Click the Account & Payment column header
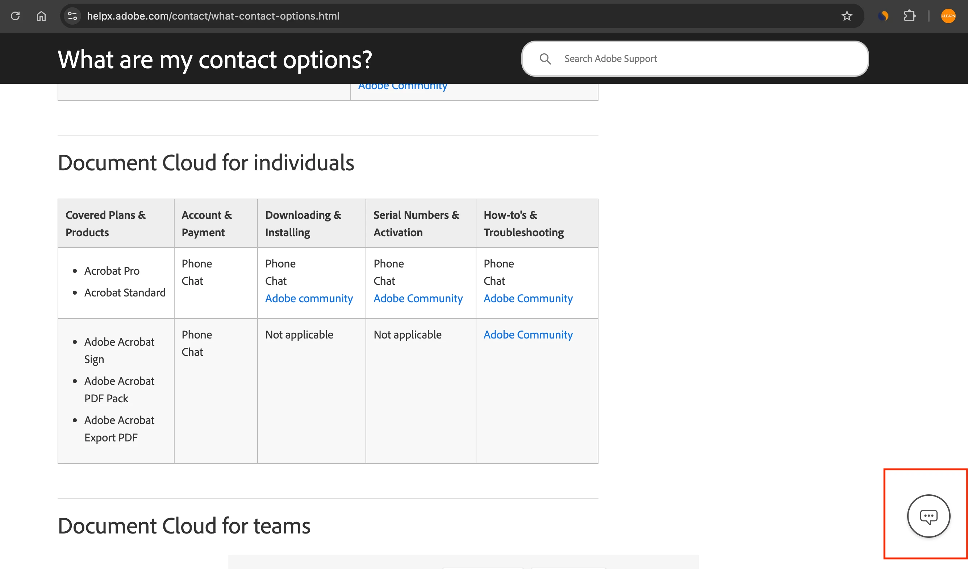Screen dimensions: 968x569 [x=206, y=224]
